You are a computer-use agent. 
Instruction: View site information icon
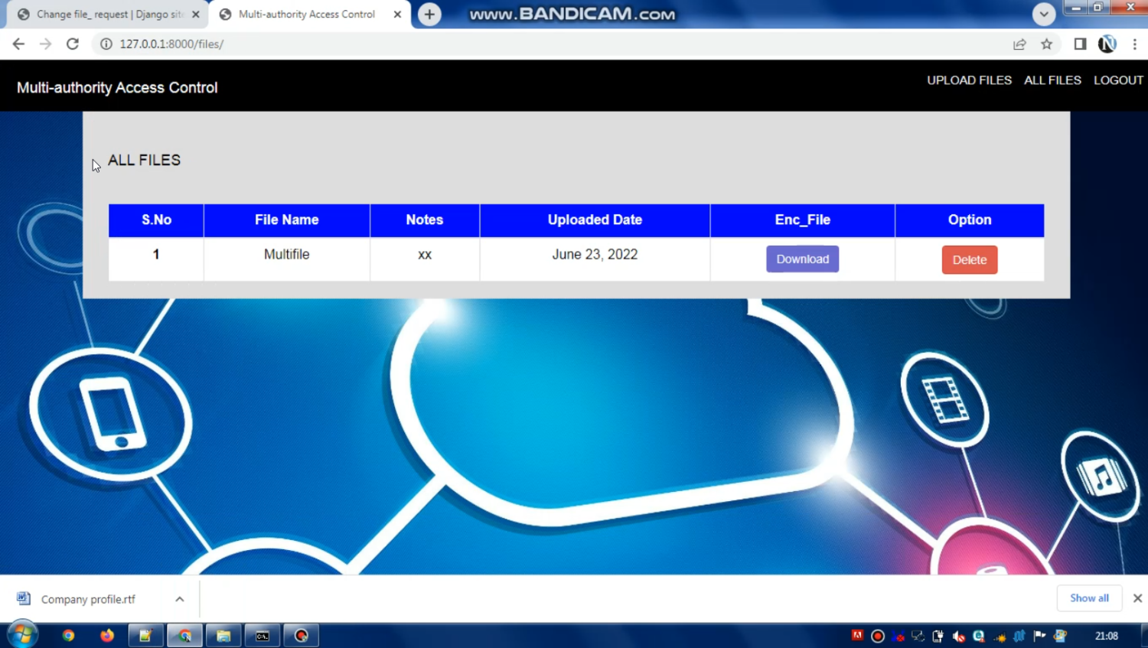[x=106, y=44]
